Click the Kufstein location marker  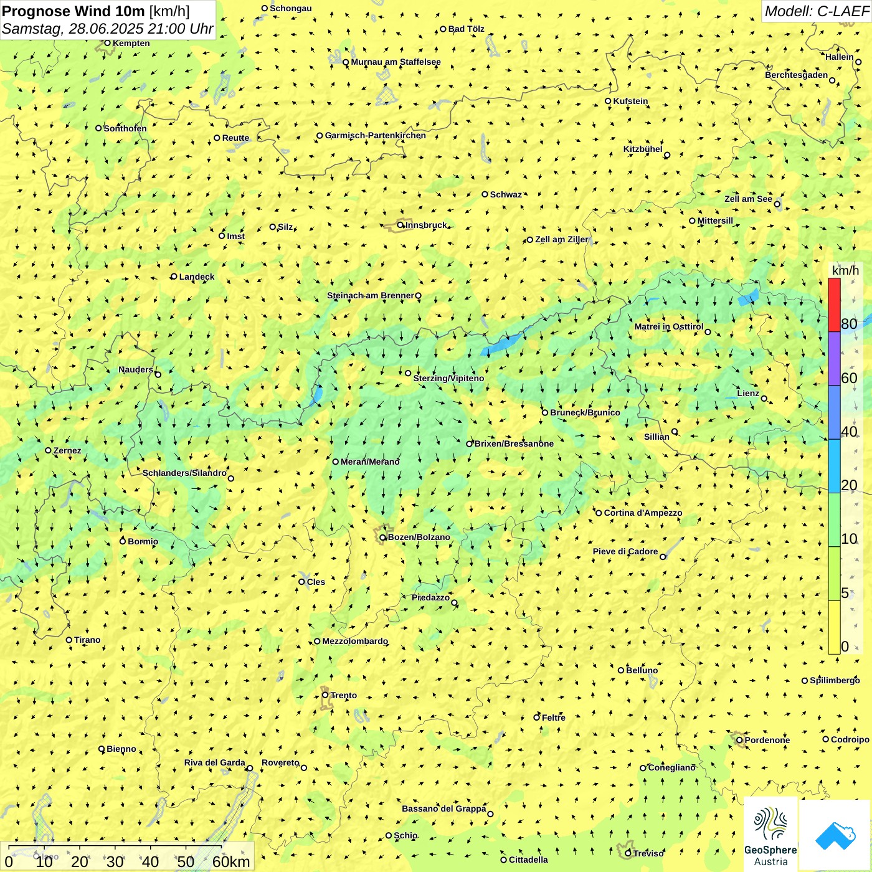pos(608,101)
